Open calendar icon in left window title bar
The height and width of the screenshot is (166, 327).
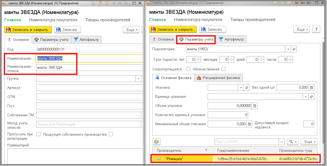click(106, 3)
